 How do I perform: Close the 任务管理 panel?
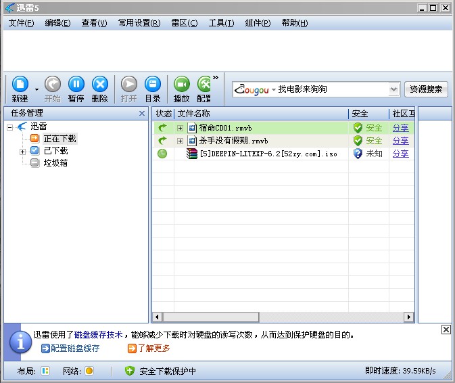(142, 113)
